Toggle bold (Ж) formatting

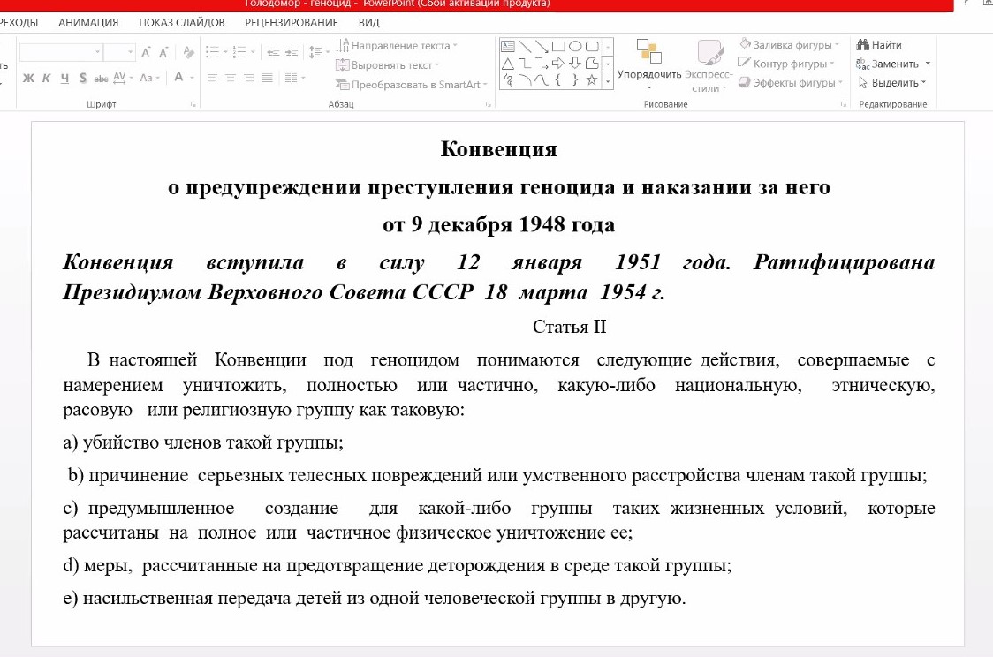28,78
